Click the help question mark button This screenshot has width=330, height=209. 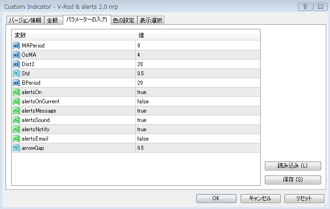click(305, 7)
